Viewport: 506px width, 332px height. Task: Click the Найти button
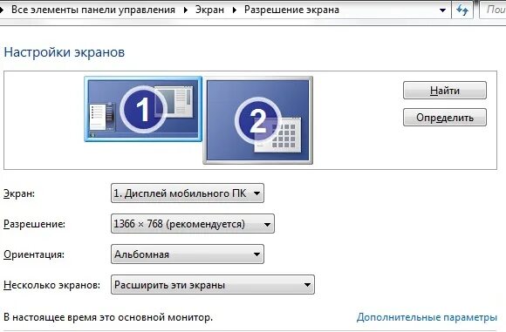[445, 91]
